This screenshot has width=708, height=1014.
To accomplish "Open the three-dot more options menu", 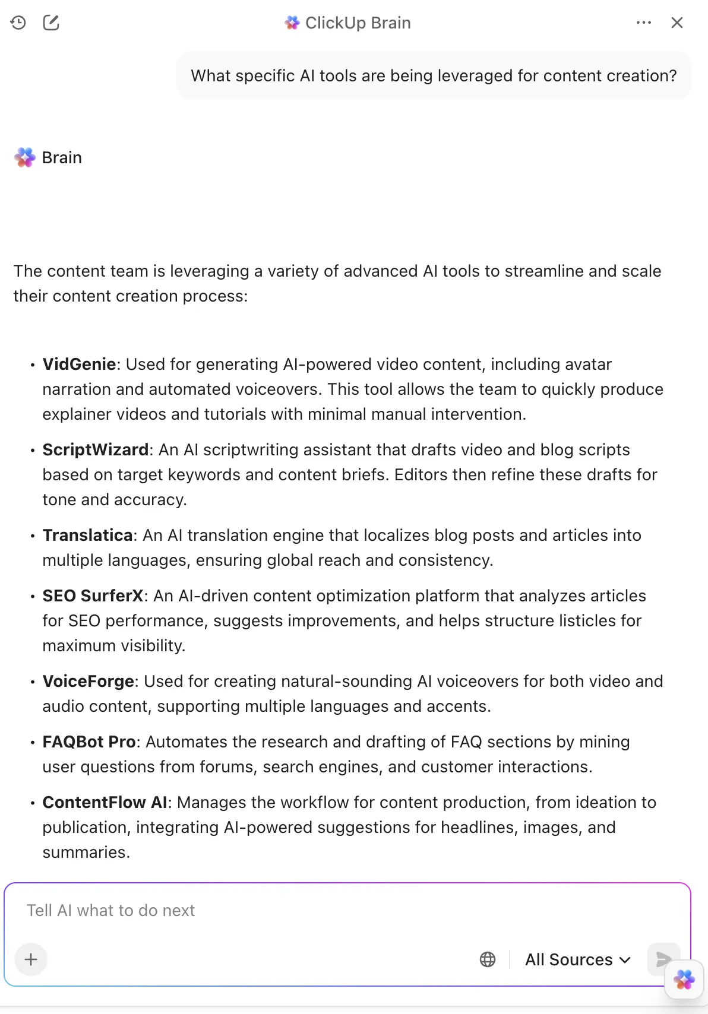I will tap(644, 23).
